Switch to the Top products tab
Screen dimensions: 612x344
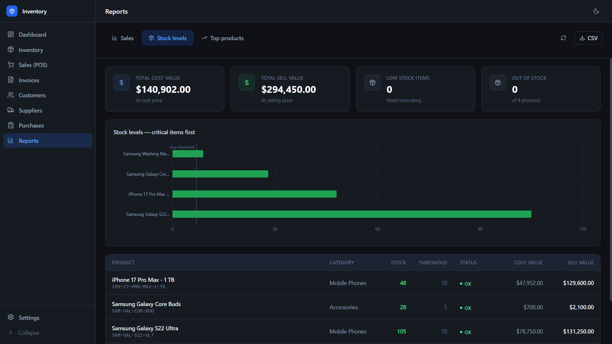pyautogui.click(x=222, y=38)
